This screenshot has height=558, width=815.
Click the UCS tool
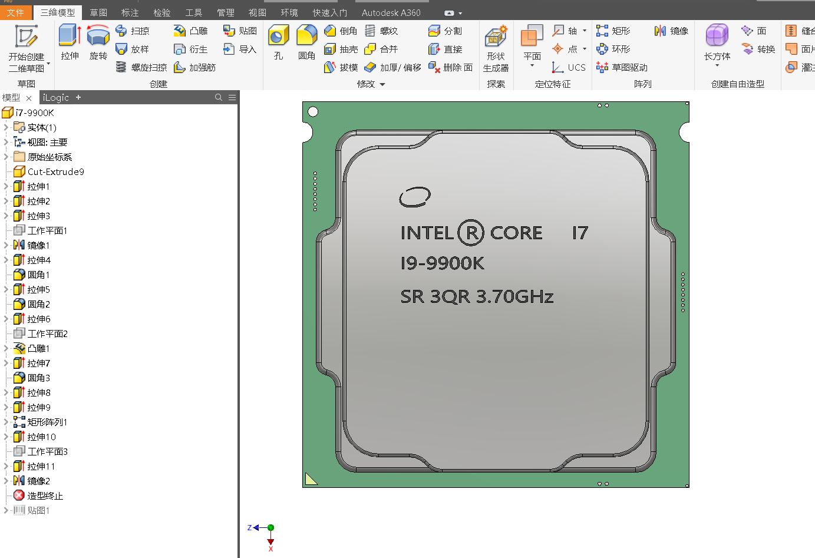569,67
